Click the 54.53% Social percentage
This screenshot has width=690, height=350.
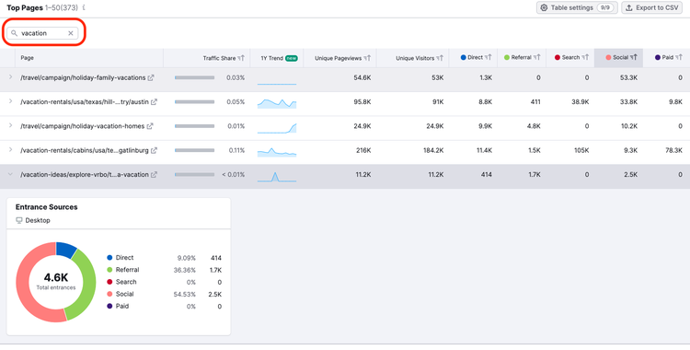pyautogui.click(x=185, y=295)
